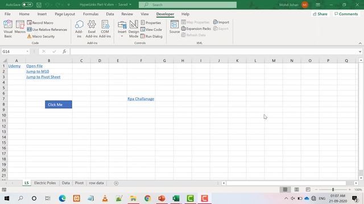The image size is (364, 204).
Task: Click the Insert Function fx icon
Action: (64, 52)
